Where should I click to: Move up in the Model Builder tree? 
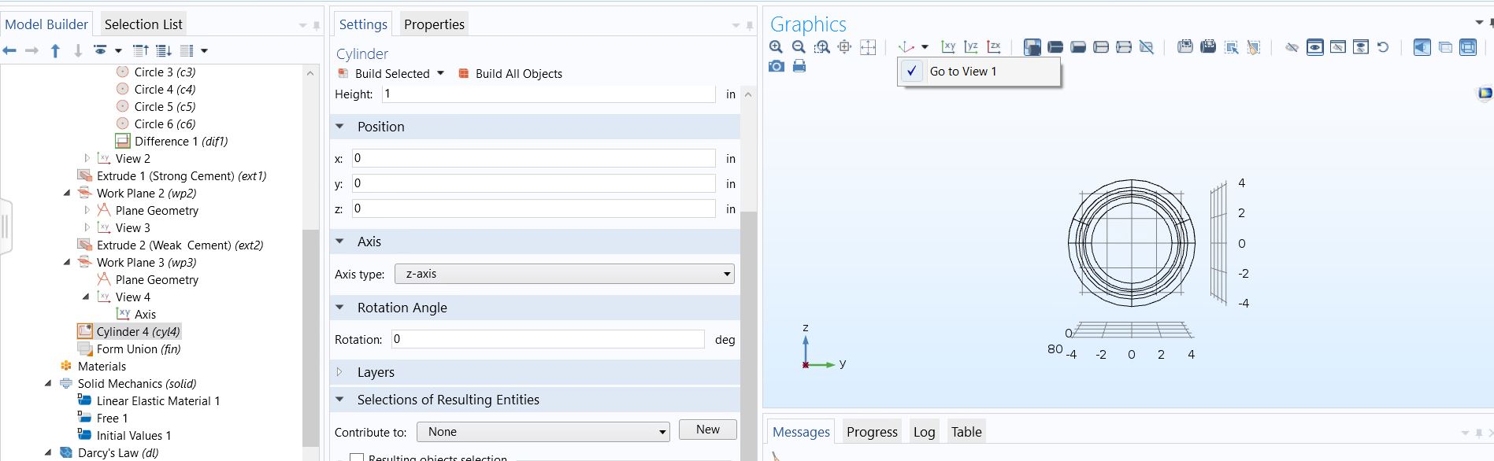pos(55,50)
